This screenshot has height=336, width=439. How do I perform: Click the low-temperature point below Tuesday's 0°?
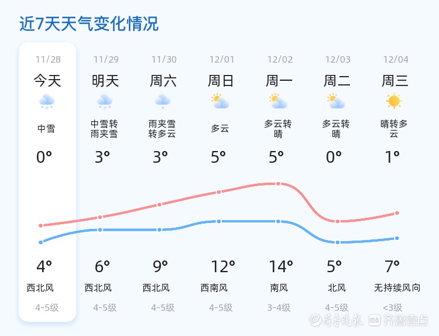(x=337, y=242)
